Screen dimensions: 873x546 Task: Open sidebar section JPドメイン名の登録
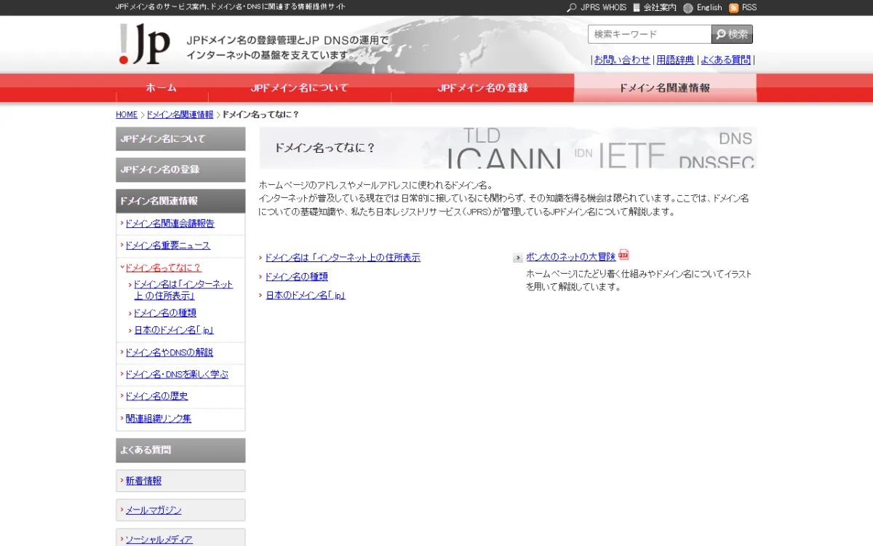click(x=180, y=170)
